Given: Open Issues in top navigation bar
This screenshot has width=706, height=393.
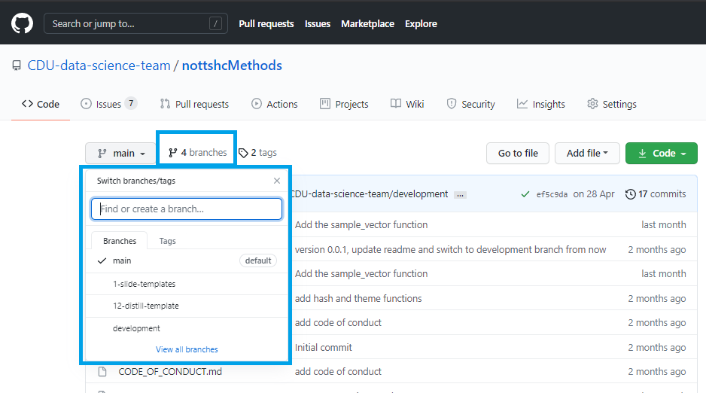Looking at the screenshot, I should pos(318,24).
